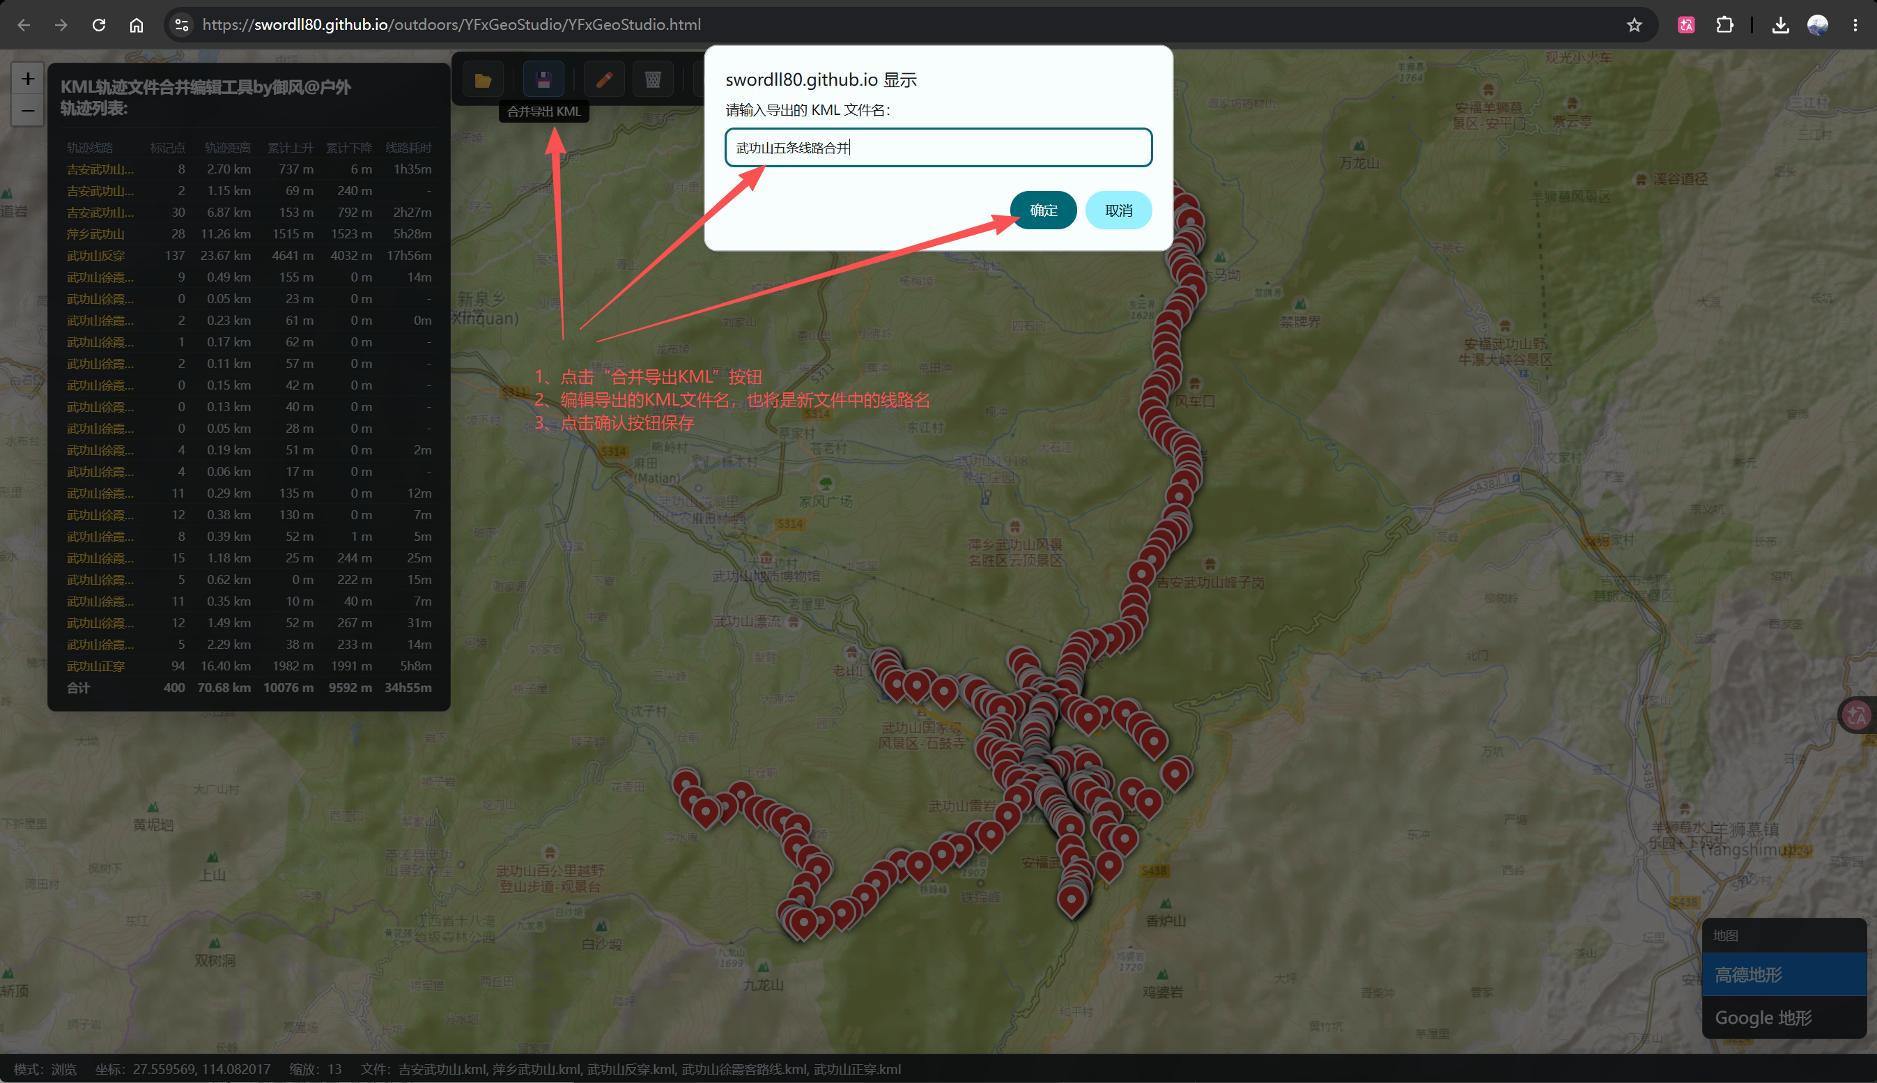This screenshot has width=1877, height=1083.
Task: Click the 累计上升 column header
Action: (290, 147)
